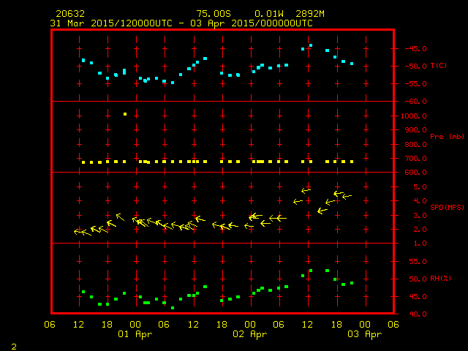Click the 700.0 pressure axis label
468x351 pixels.
[415, 158]
